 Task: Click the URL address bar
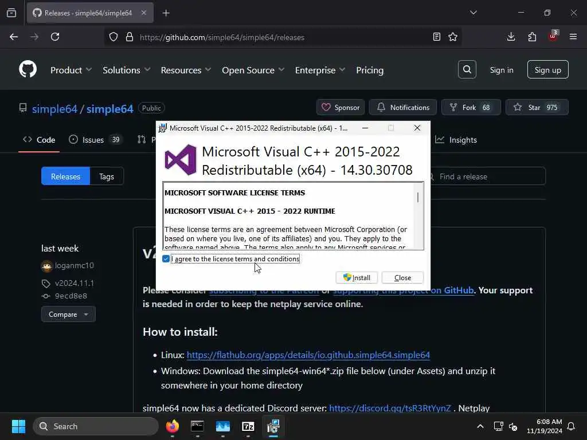click(x=283, y=37)
